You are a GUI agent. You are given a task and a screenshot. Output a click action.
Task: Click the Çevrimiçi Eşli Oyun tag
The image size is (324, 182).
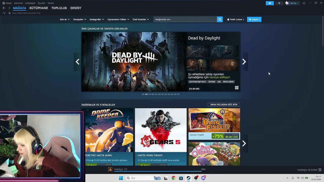click(x=197, y=82)
